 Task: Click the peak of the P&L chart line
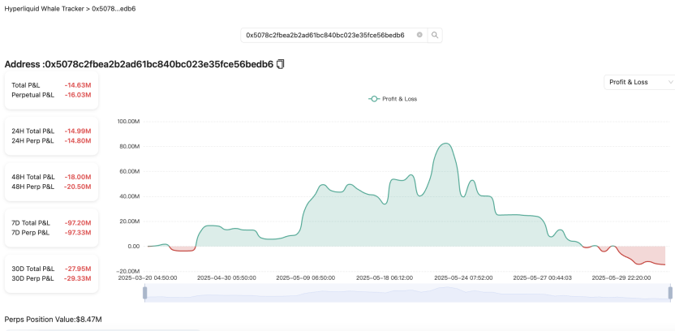click(446, 144)
